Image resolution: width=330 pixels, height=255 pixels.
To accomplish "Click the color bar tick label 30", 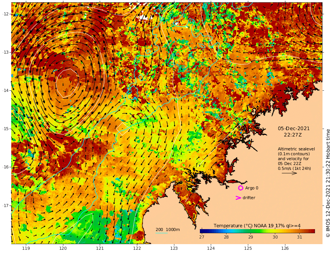I will pyautogui.click(x=275, y=237).
